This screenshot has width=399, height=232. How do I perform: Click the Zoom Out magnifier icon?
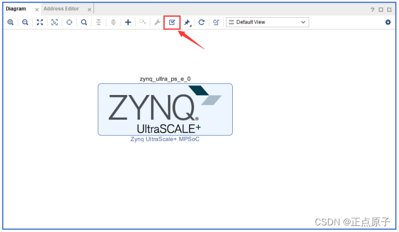tap(25, 22)
